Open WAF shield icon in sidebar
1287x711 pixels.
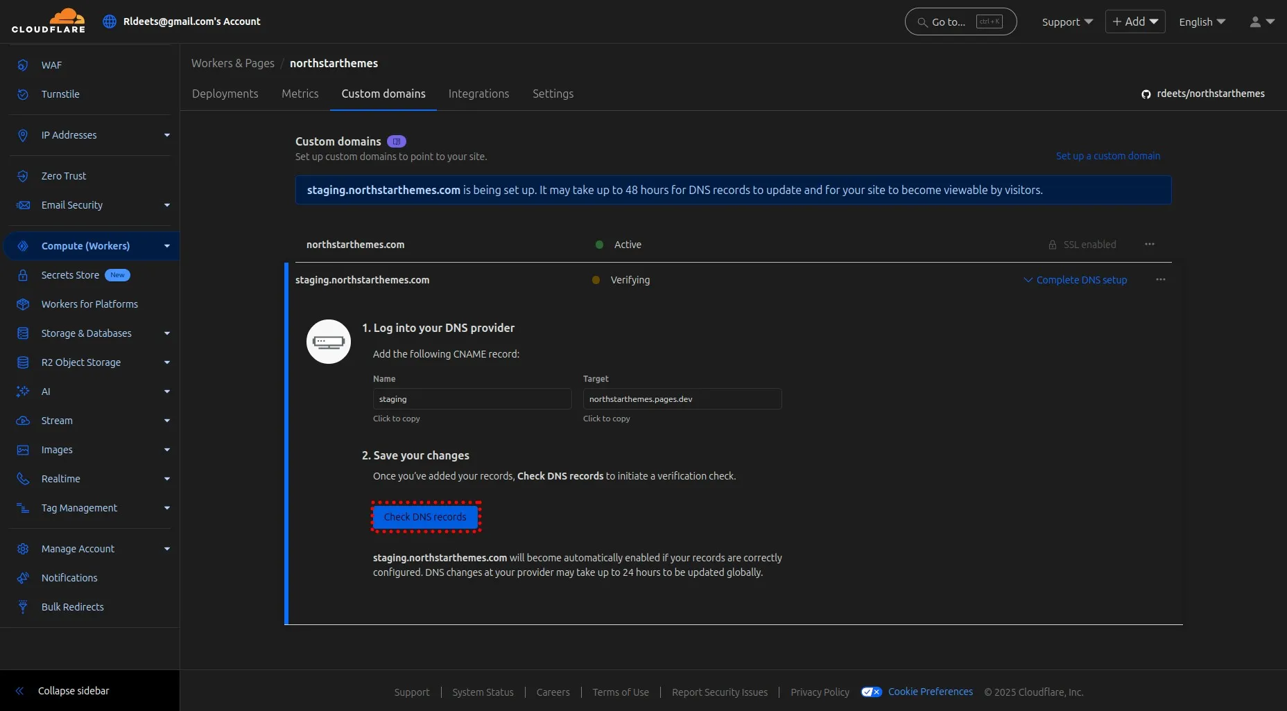[23, 65]
